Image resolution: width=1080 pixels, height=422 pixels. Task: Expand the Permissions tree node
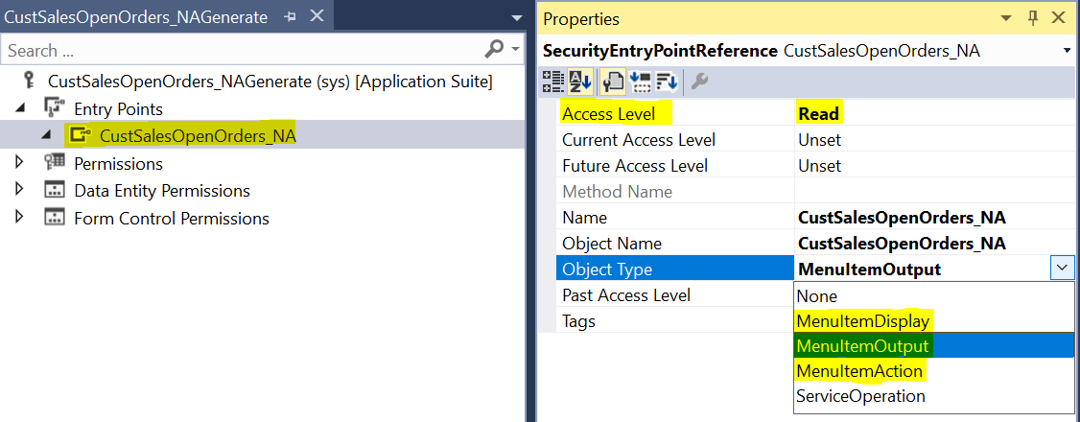(21, 163)
